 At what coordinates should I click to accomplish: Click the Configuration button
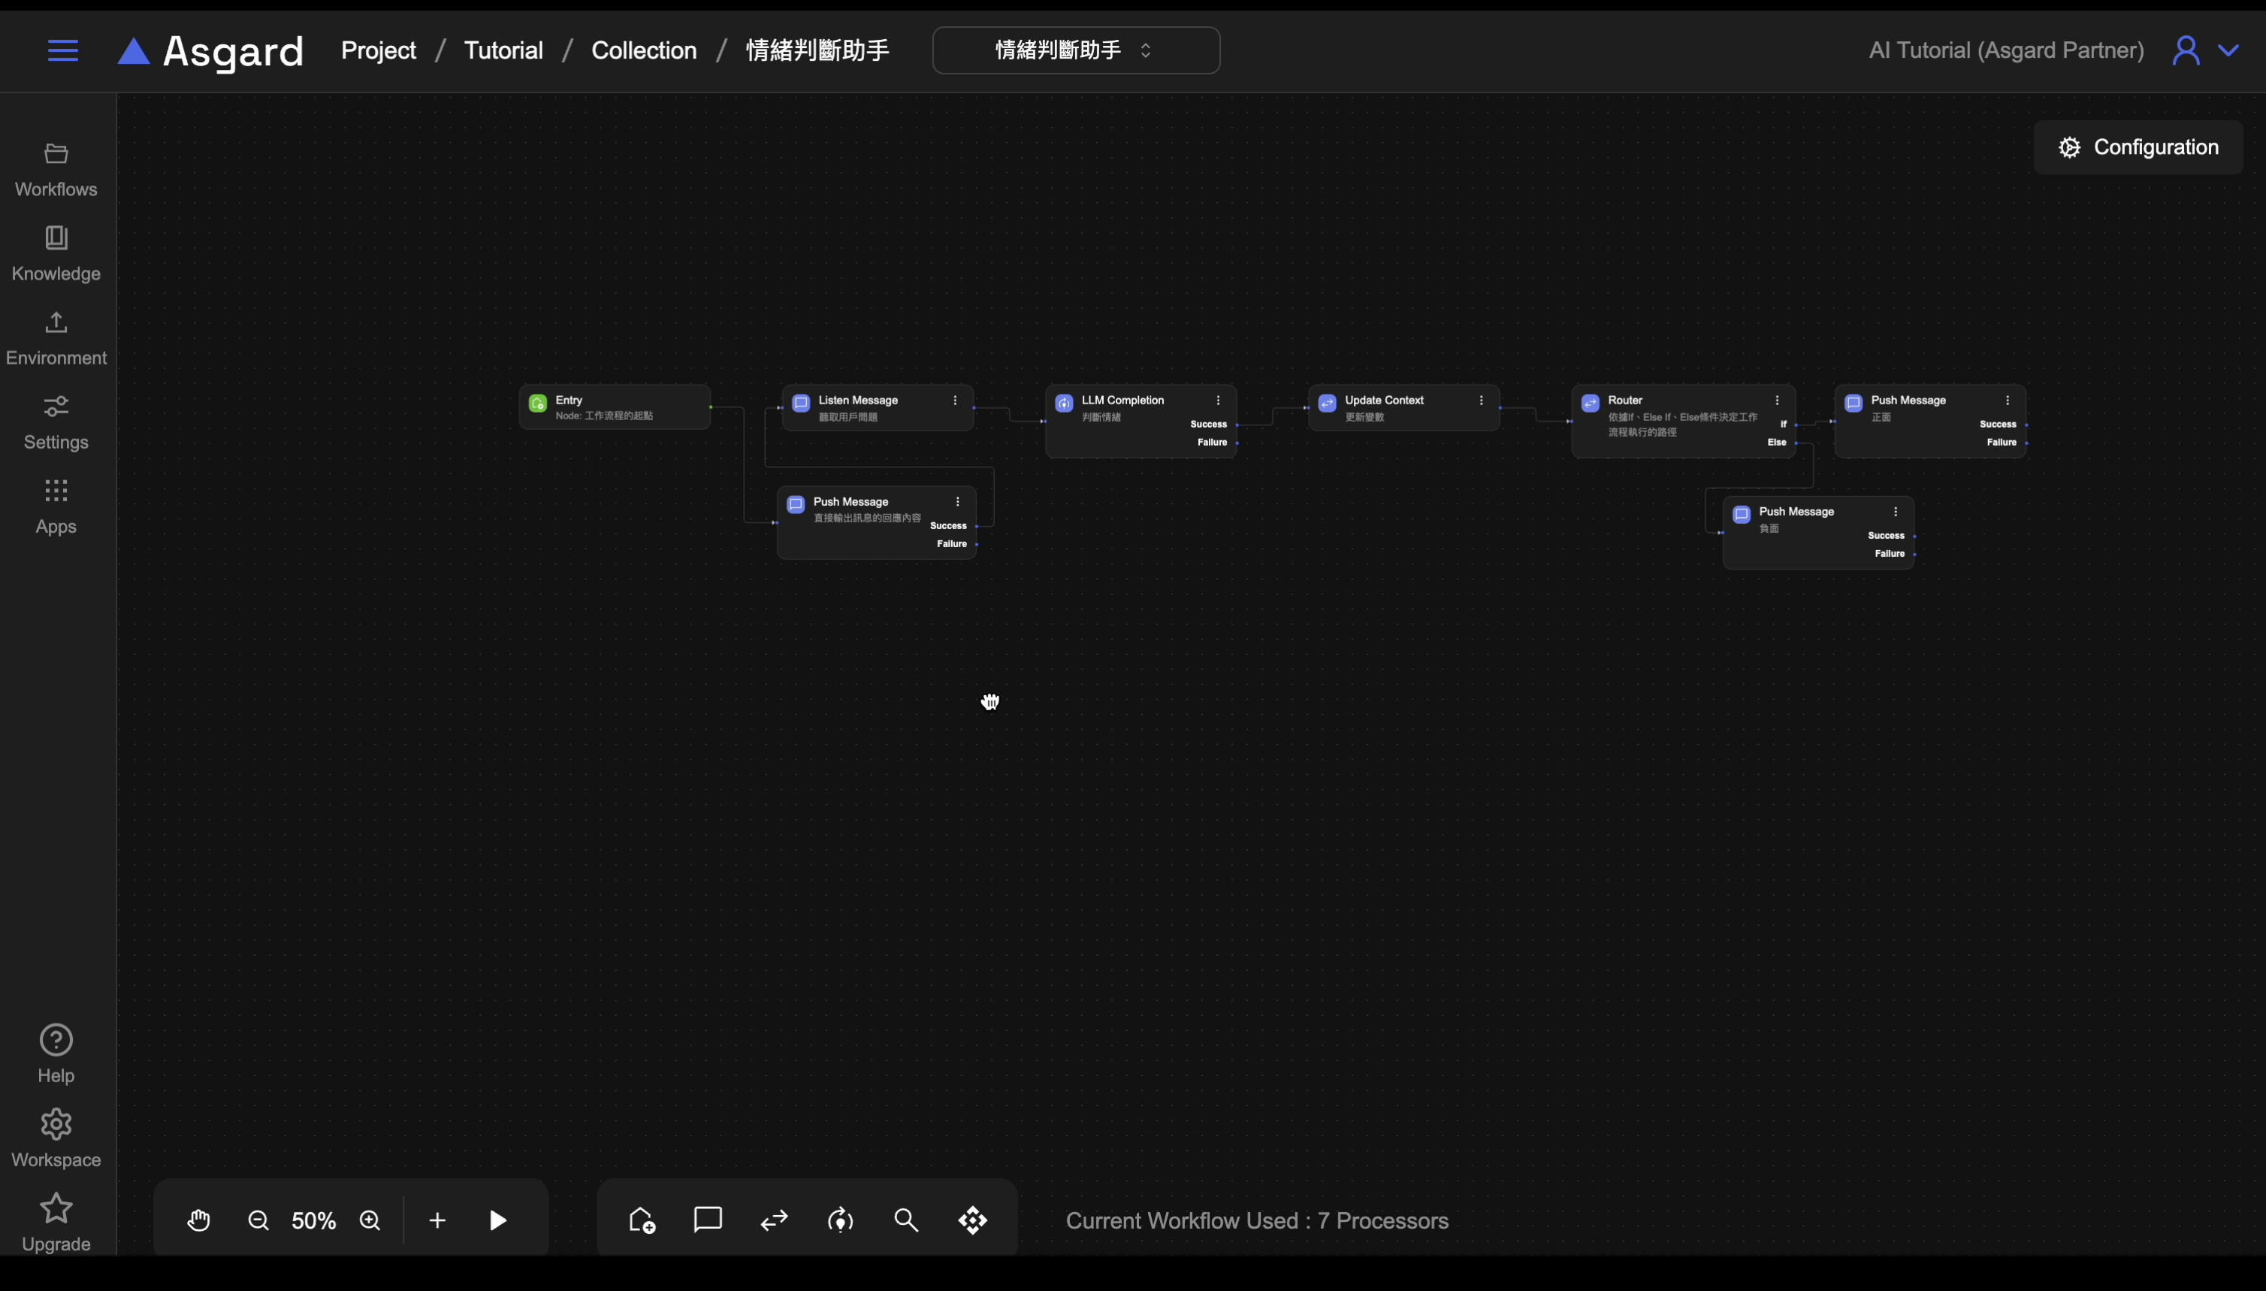click(x=2138, y=147)
